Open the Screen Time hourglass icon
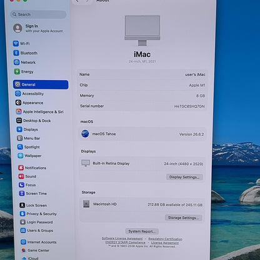The image size is (260, 260). click(22, 193)
